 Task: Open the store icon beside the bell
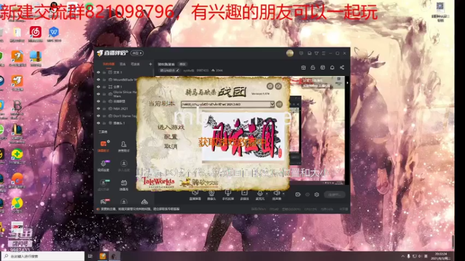coord(323,67)
